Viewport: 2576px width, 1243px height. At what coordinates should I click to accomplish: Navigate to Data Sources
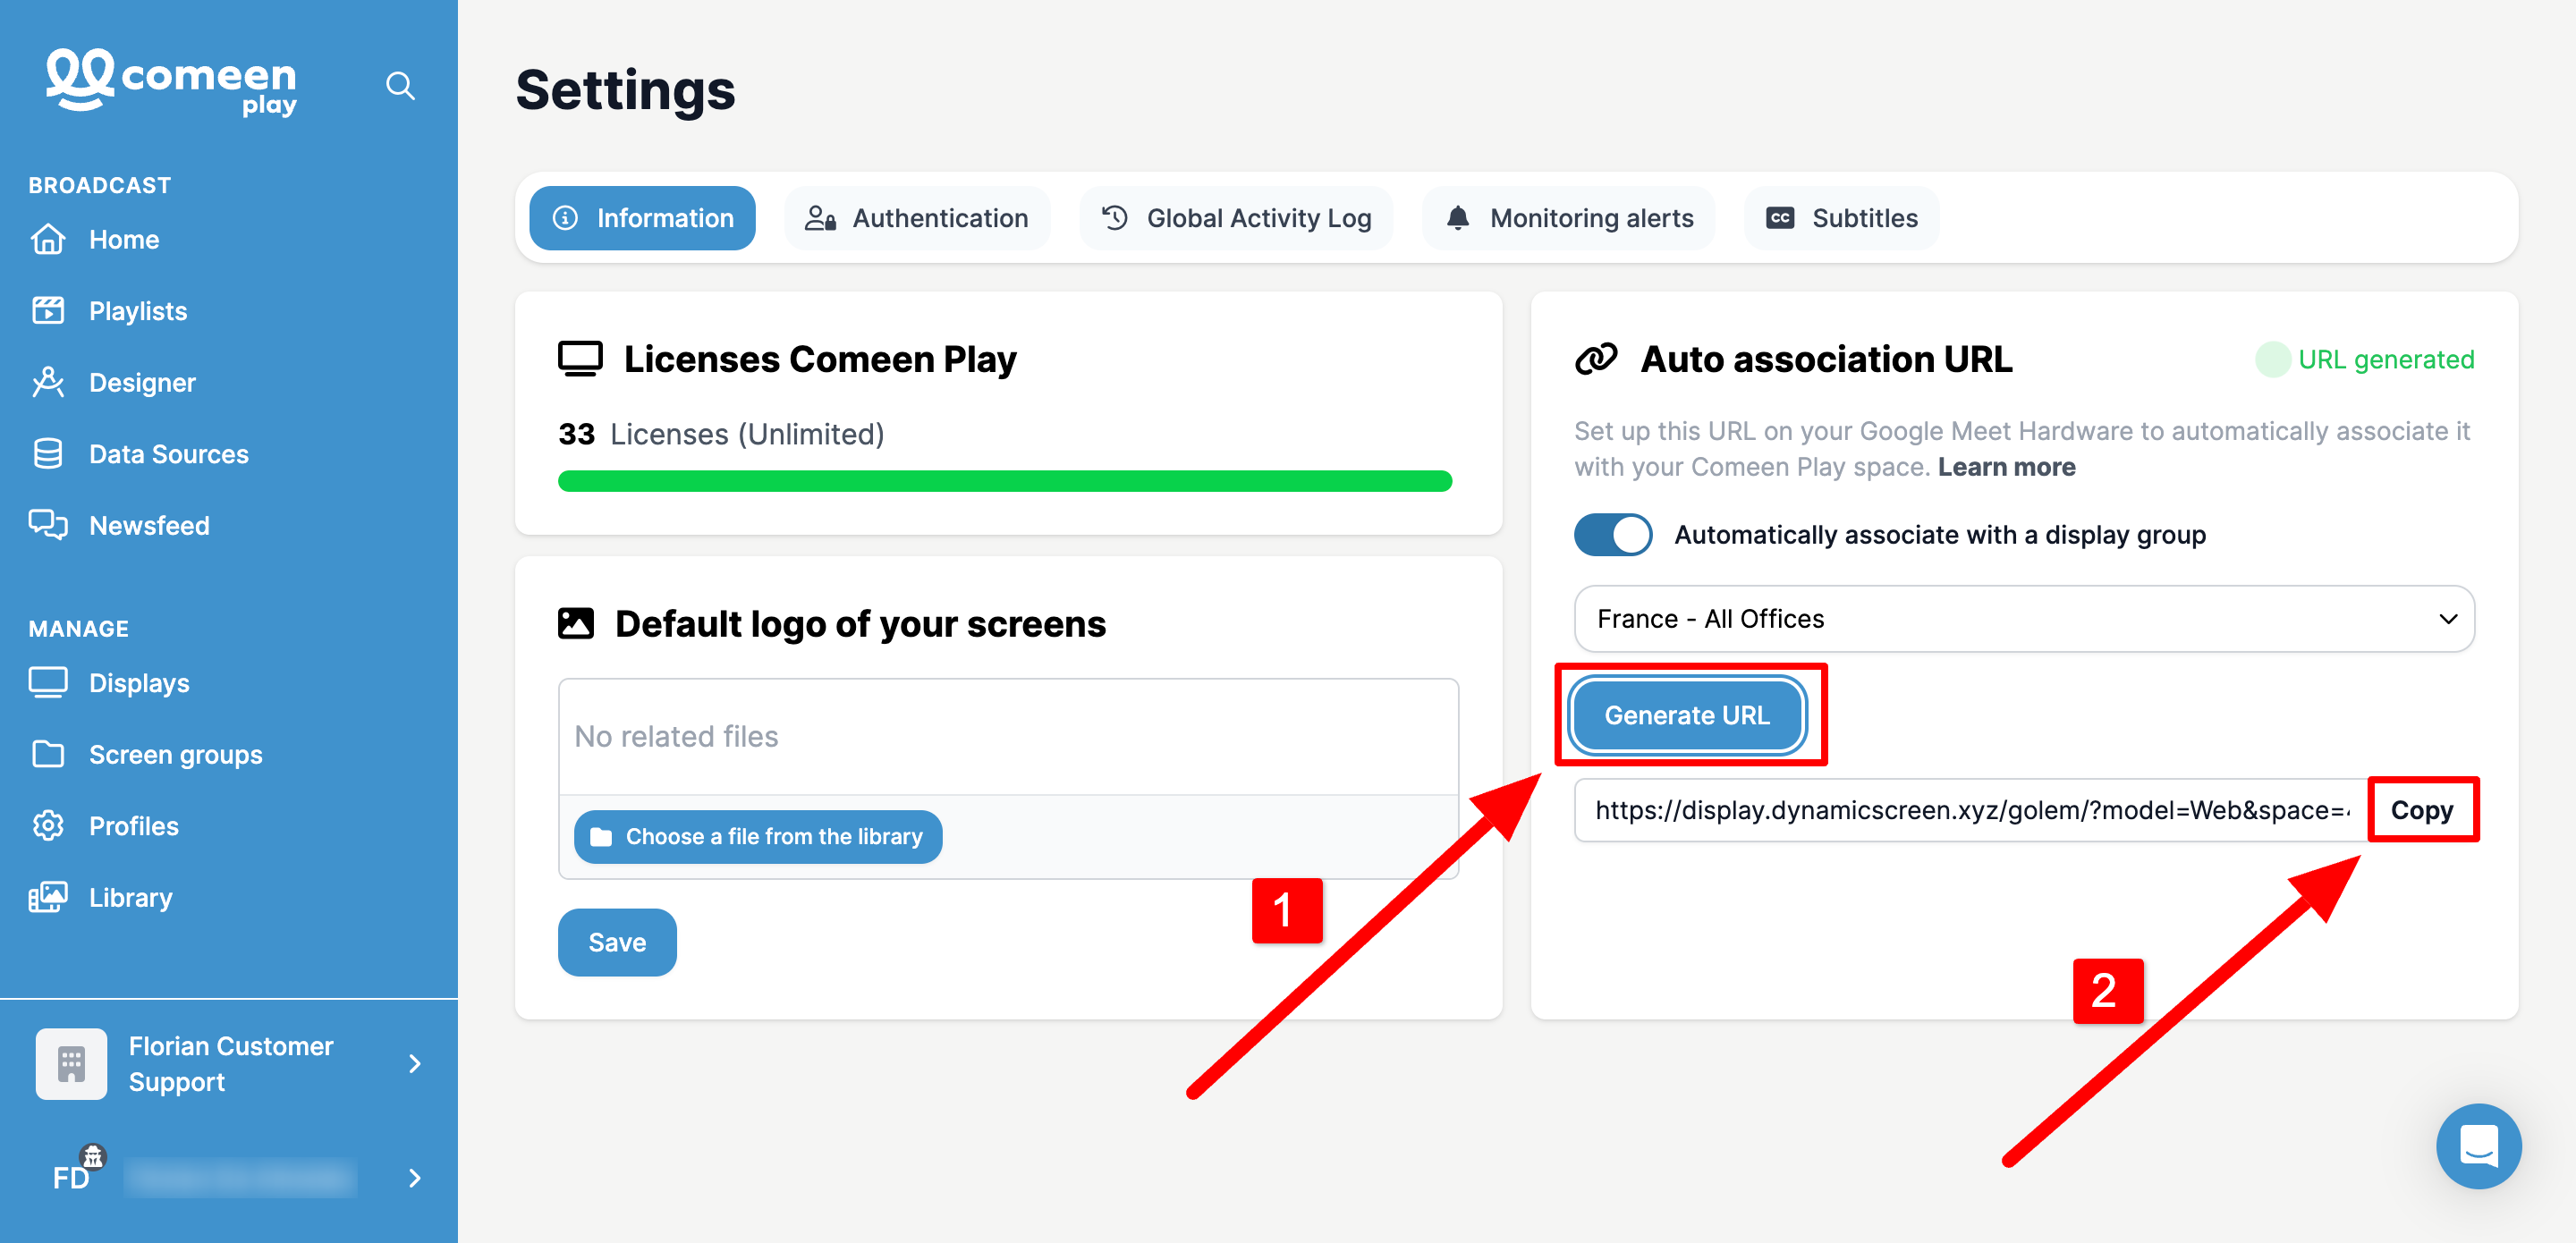coord(169,454)
